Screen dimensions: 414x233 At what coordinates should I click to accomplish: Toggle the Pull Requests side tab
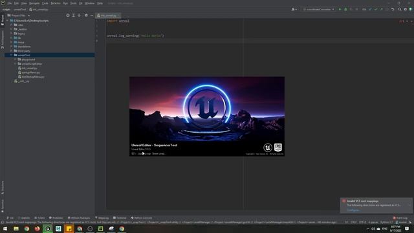[x=3, y=39]
